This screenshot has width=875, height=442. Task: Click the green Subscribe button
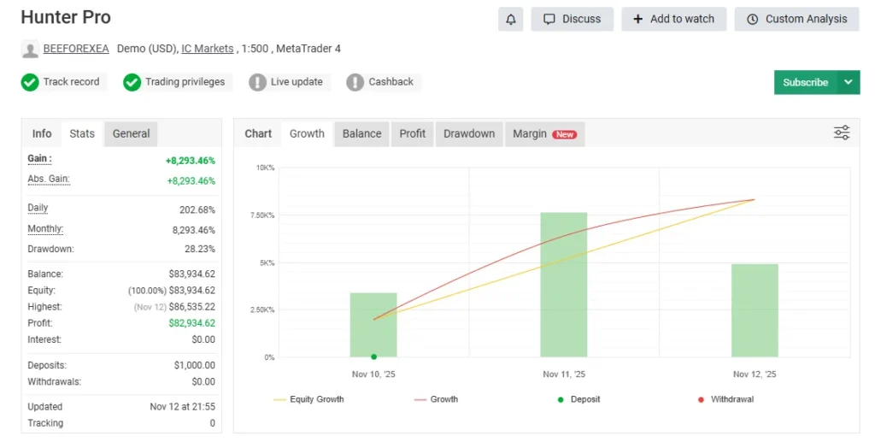805,82
